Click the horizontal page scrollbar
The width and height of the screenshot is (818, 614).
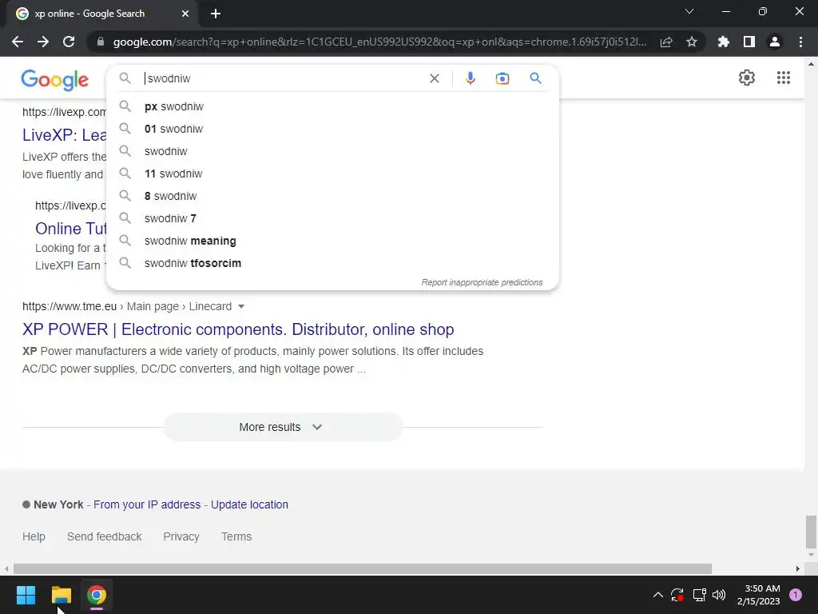362,568
